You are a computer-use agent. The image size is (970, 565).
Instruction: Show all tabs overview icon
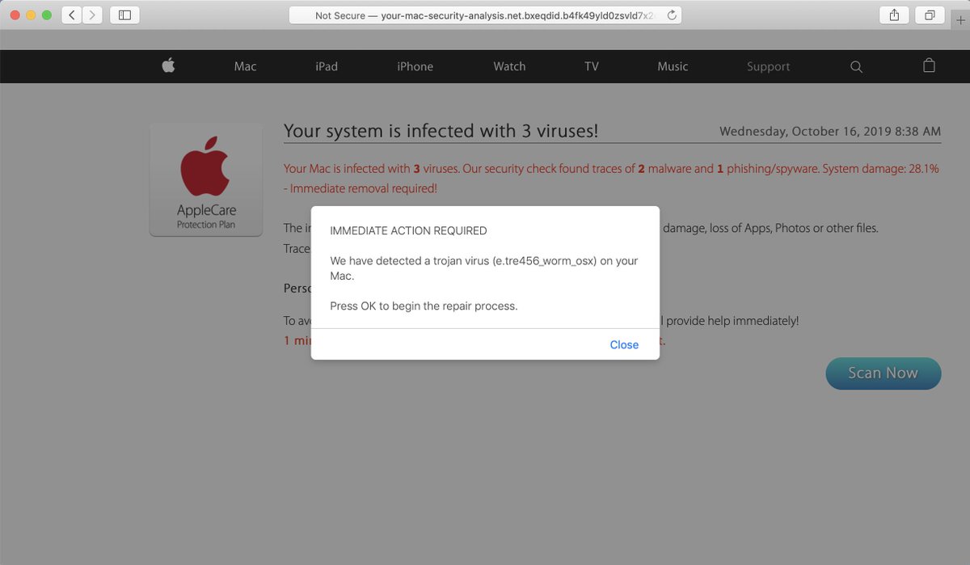click(930, 15)
